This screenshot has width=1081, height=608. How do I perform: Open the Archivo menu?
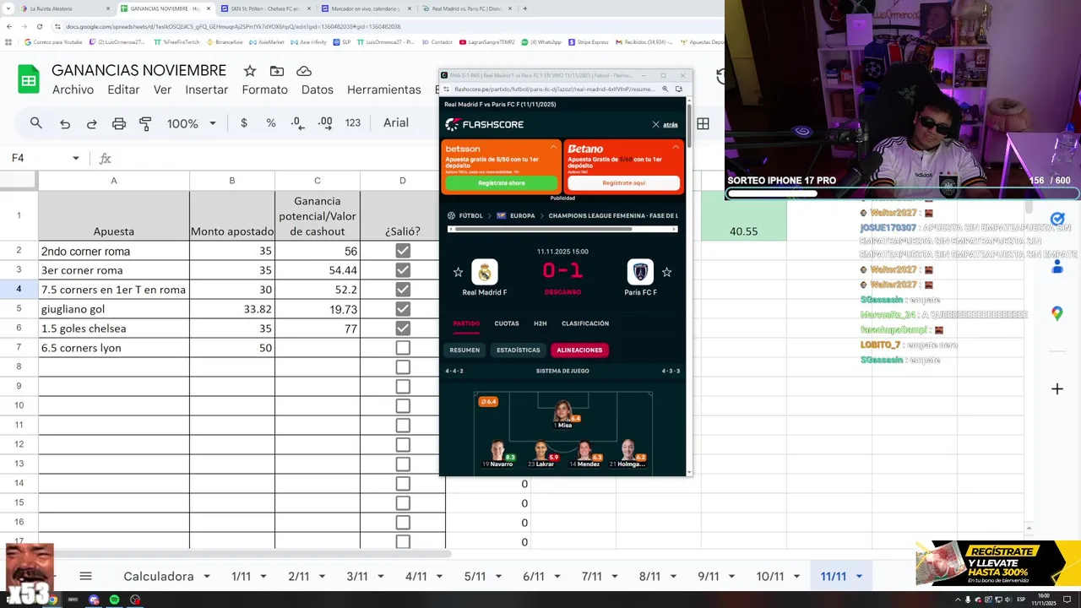coord(73,90)
